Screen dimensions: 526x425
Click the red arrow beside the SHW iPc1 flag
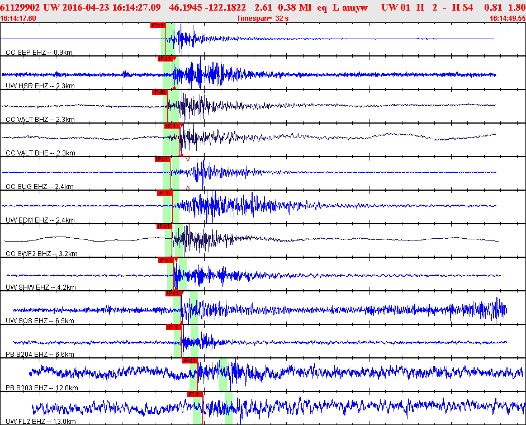click(x=176, y=259)
